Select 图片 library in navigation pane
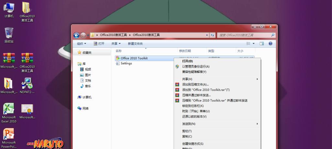This screenshot has height=149, width=332. click(x=86, y=75)
